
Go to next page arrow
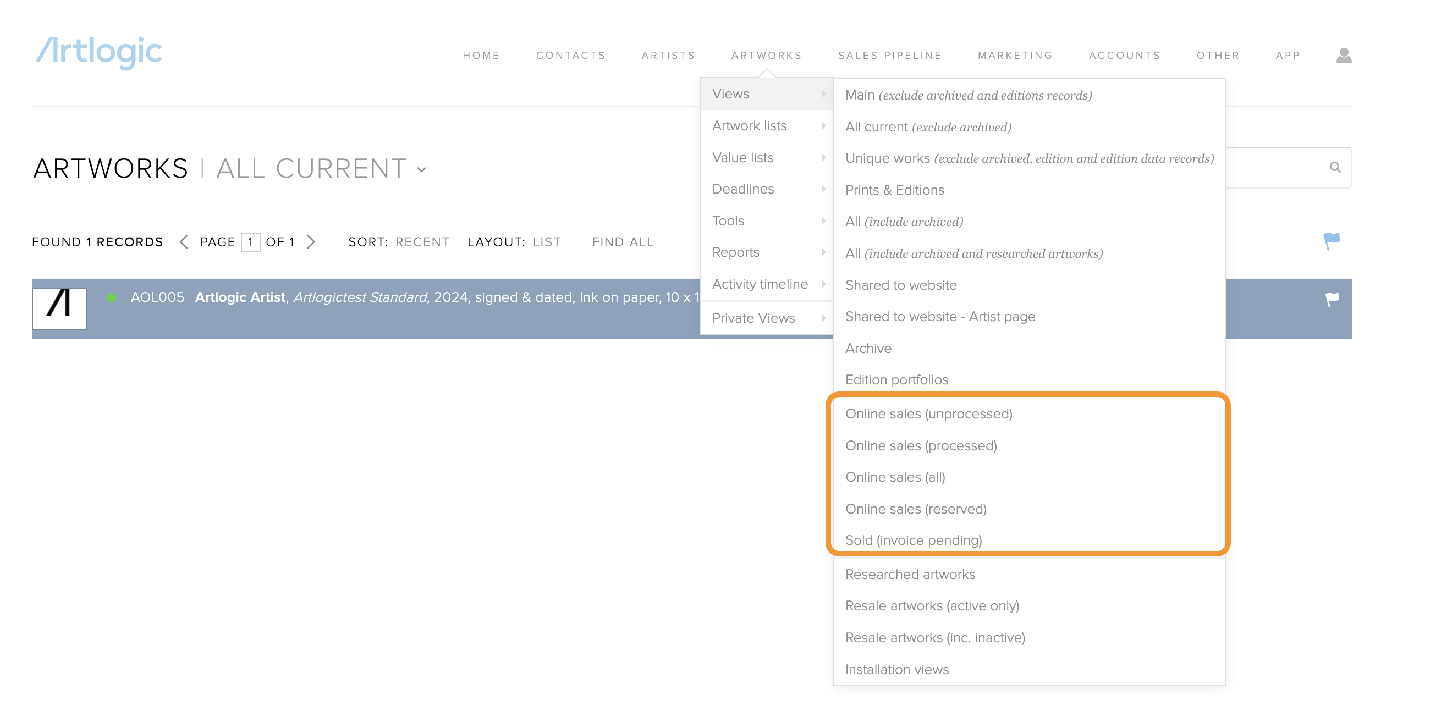[x=311, y=241]
